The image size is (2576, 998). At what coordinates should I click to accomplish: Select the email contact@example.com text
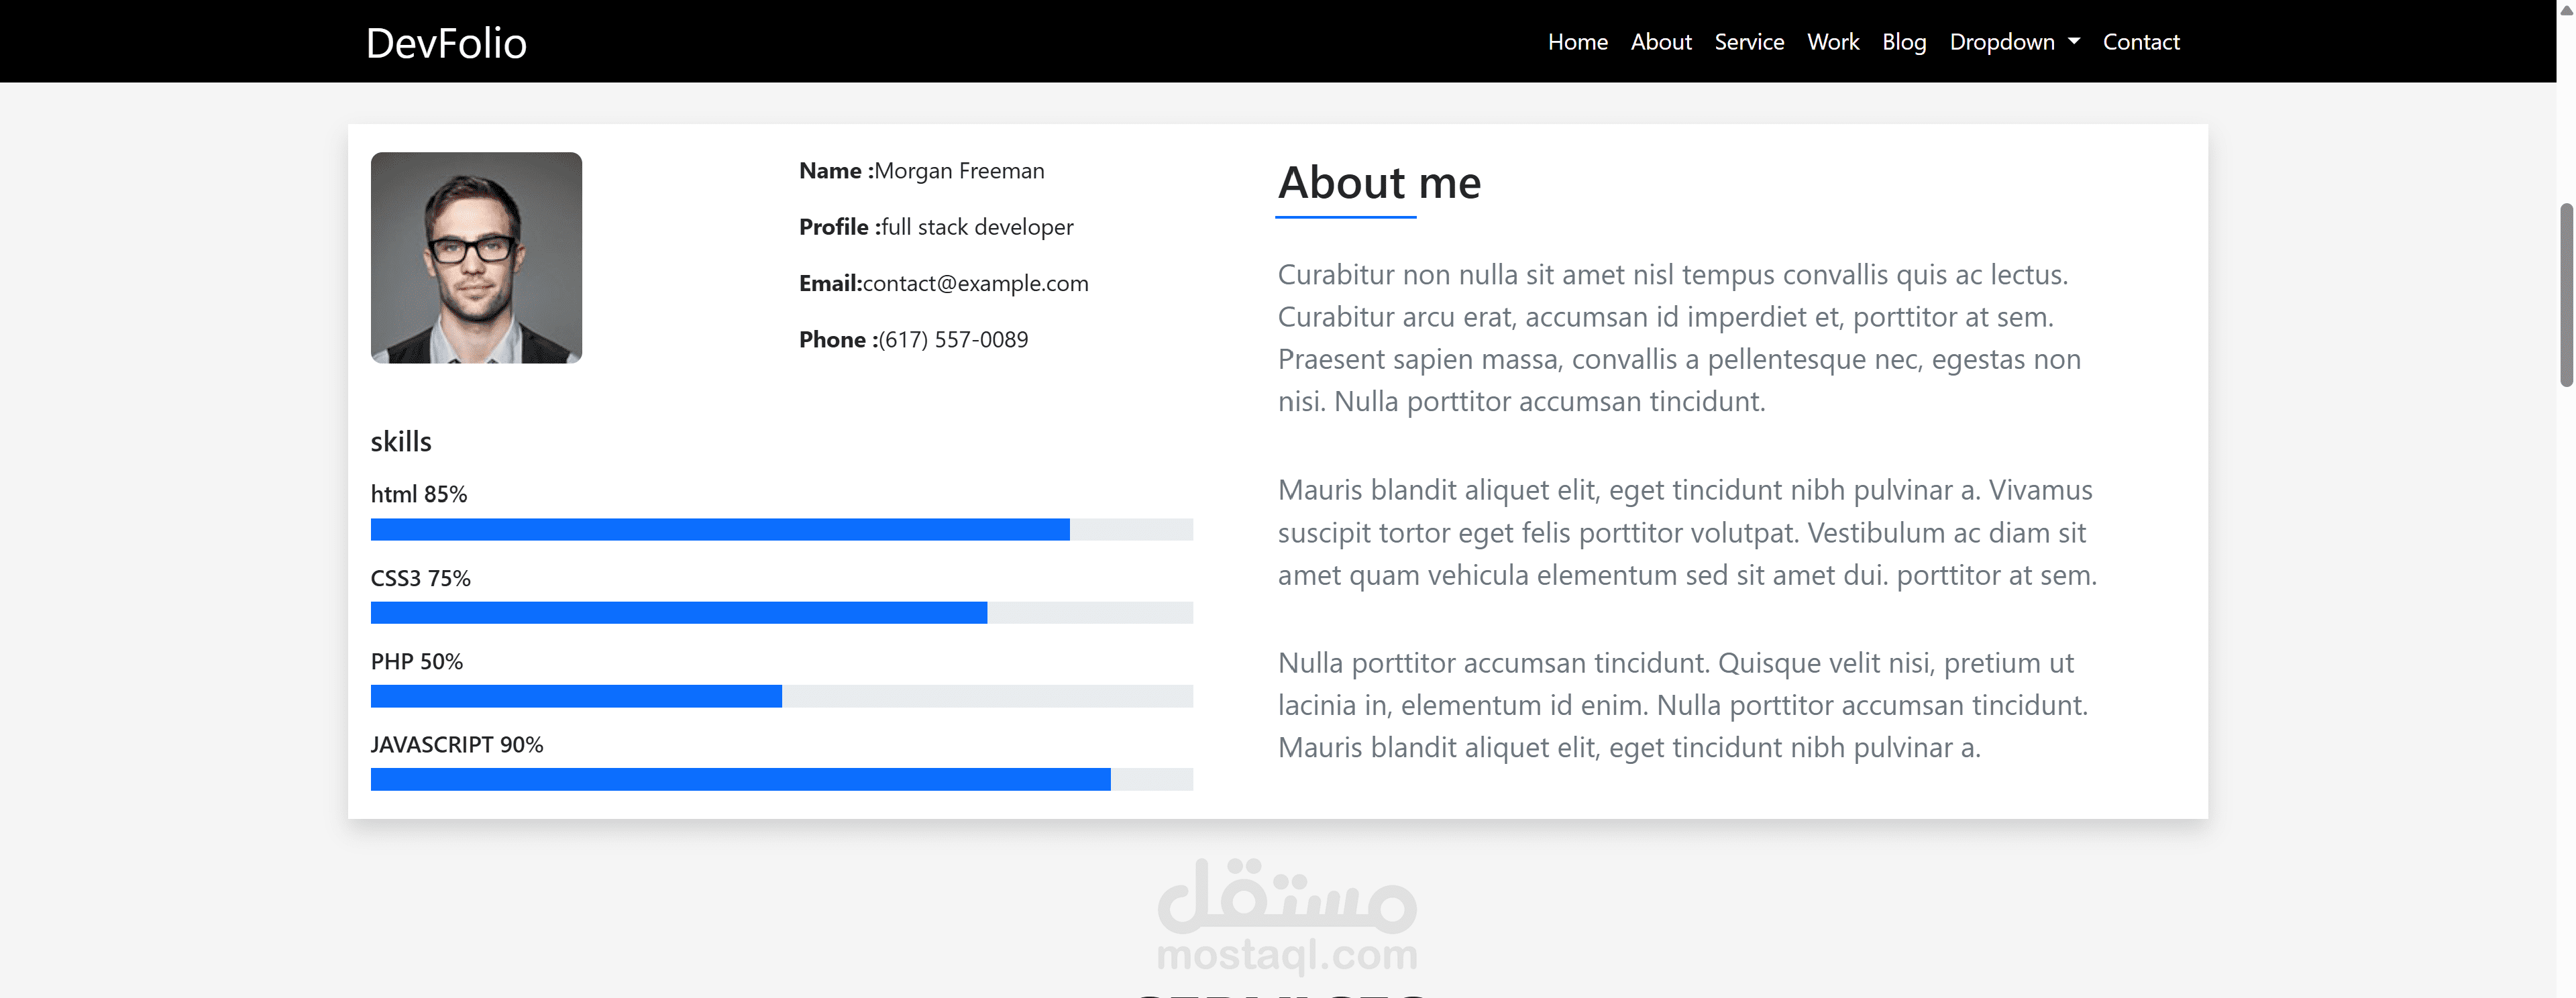coord(975,283)
